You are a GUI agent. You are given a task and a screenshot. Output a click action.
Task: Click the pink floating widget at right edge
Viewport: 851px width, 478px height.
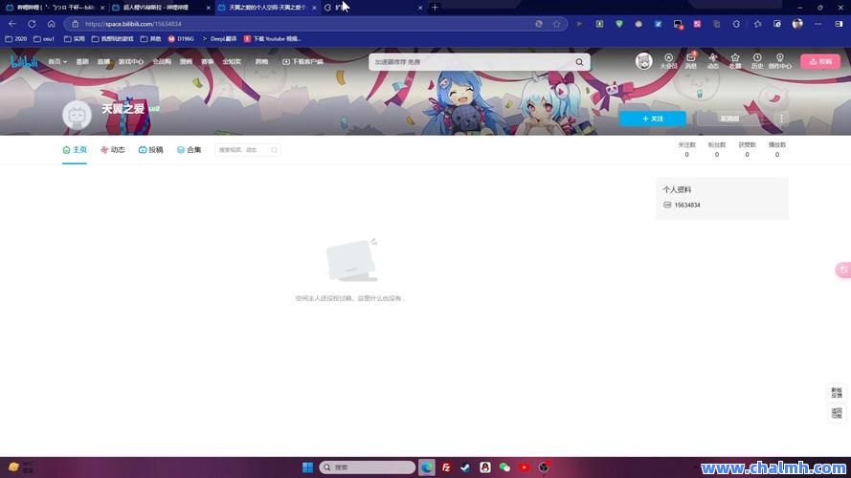[843, 270]
